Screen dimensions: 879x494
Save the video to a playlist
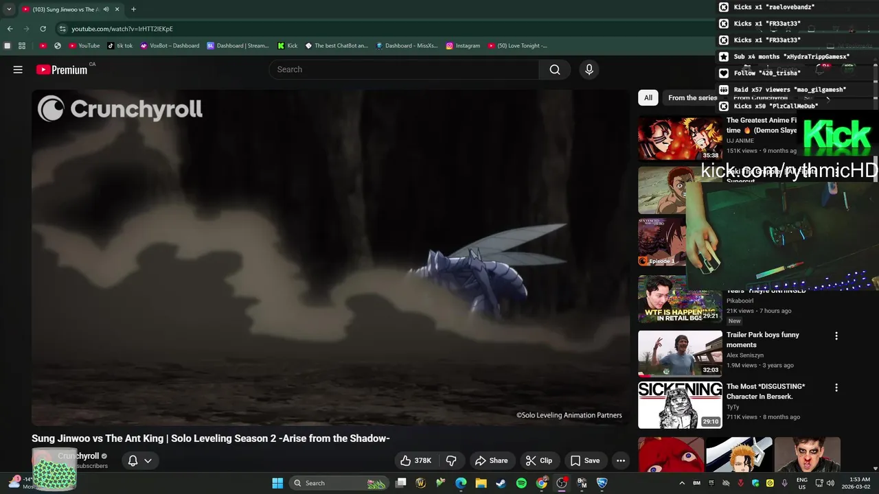(585, 460)
